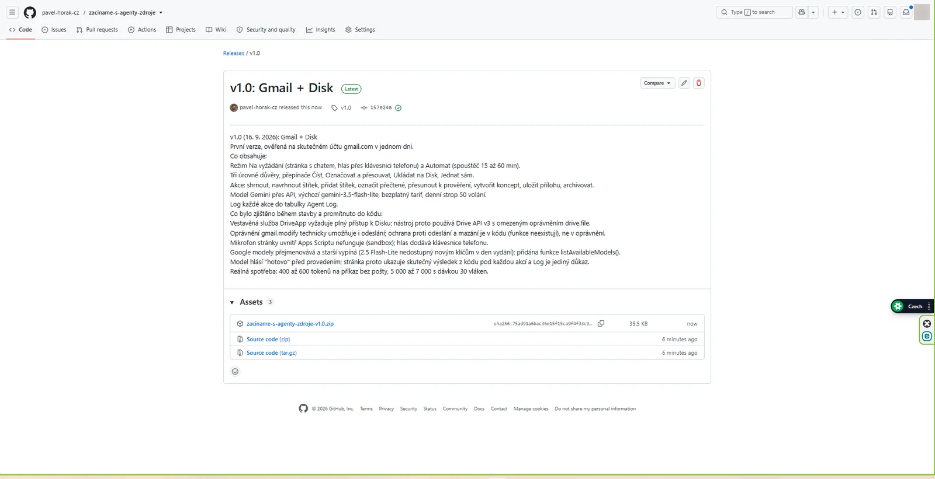Click package icon beside zaciname-s-agenty-zdroje-v1.0.zip
The height and width of the screenshot is (479, 935).
(240, 324)
